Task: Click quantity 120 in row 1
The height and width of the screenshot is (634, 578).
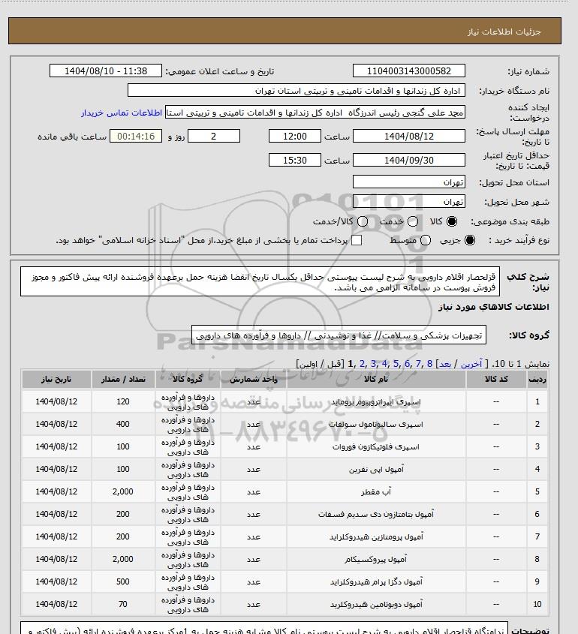Action: pos(123,401)
